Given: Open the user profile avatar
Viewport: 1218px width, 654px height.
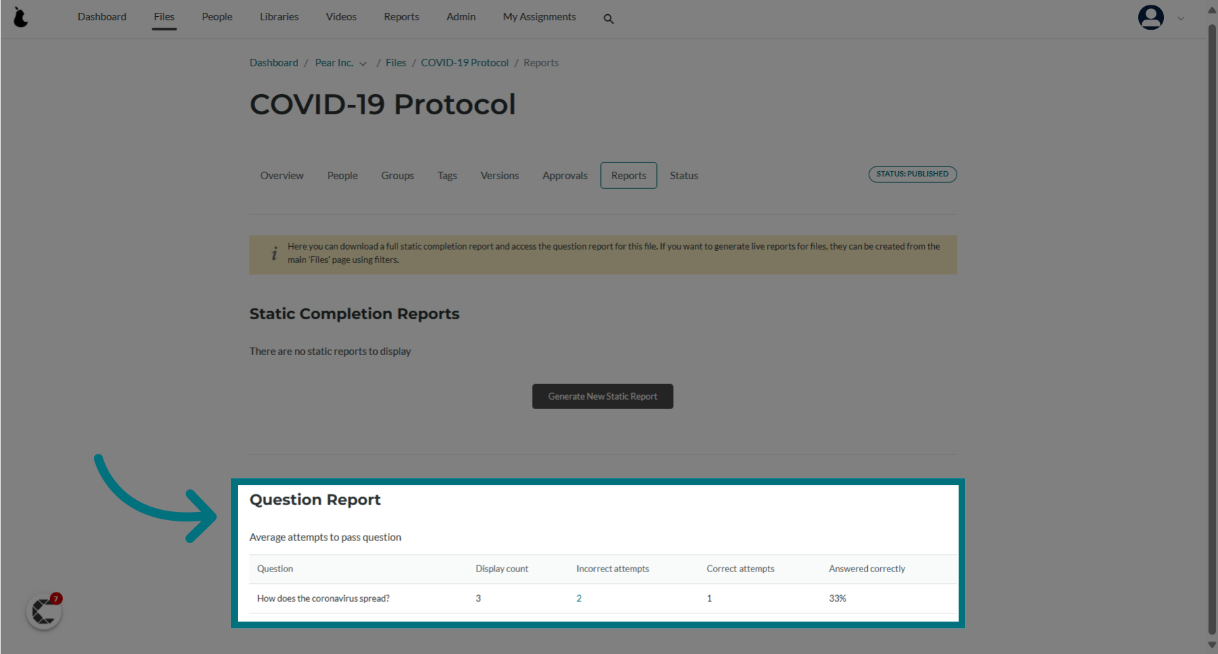Looking at the screenshot, I should (x=1150, y=17).
